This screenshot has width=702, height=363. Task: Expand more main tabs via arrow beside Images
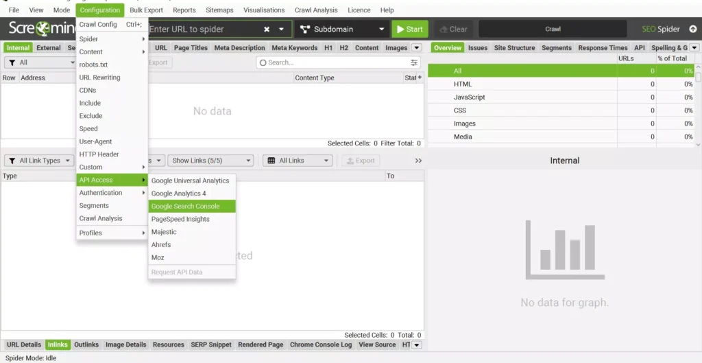[416, 47]
